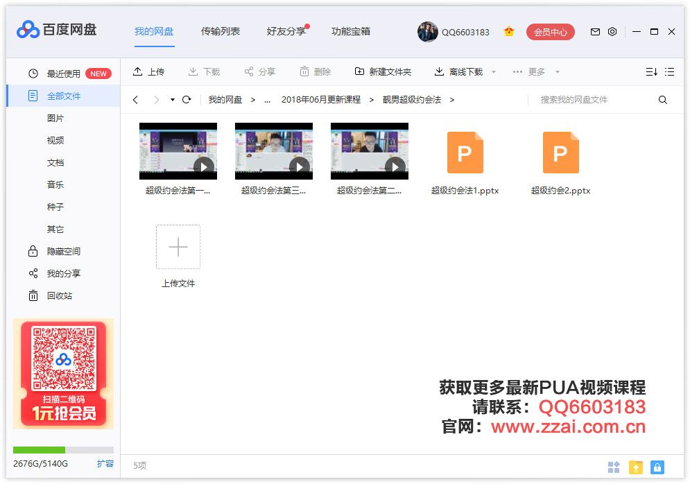Go to the 功能宝箱 tab
690x484 pixels.
point(351,31)
